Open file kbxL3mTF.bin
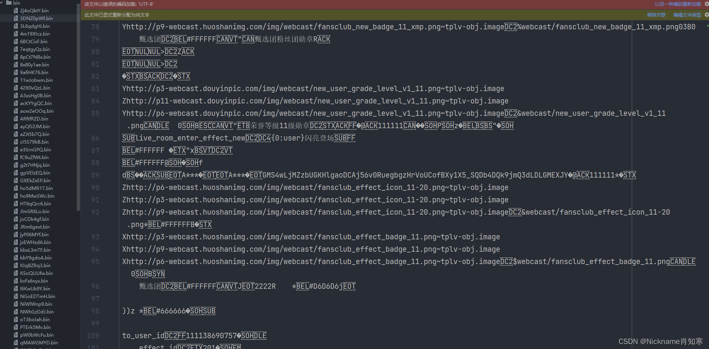The width and height of the screenshot is (709, 349). click(x=35, y=250)
